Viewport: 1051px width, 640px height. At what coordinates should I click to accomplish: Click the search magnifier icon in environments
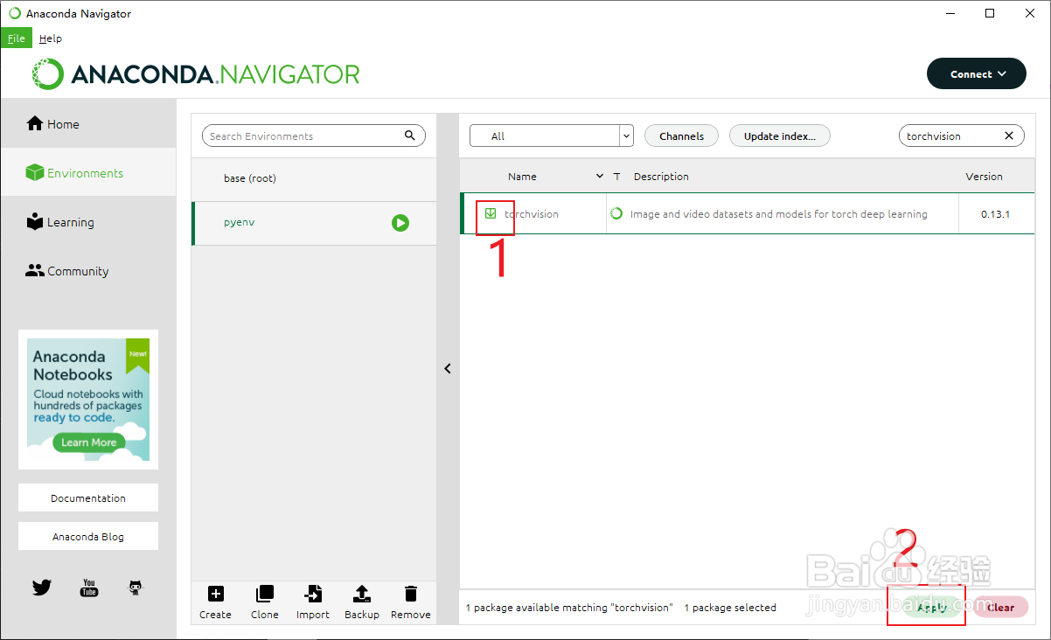tap(410, 136)
